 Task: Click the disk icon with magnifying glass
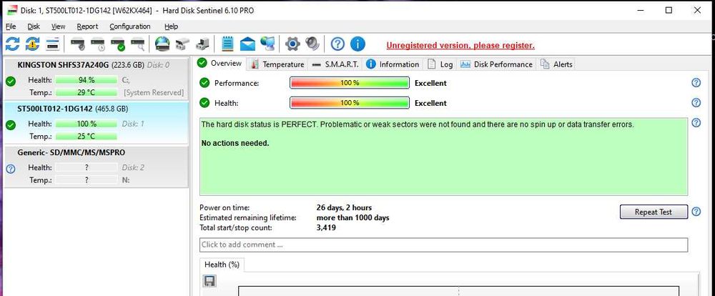[x=138, y=44]
